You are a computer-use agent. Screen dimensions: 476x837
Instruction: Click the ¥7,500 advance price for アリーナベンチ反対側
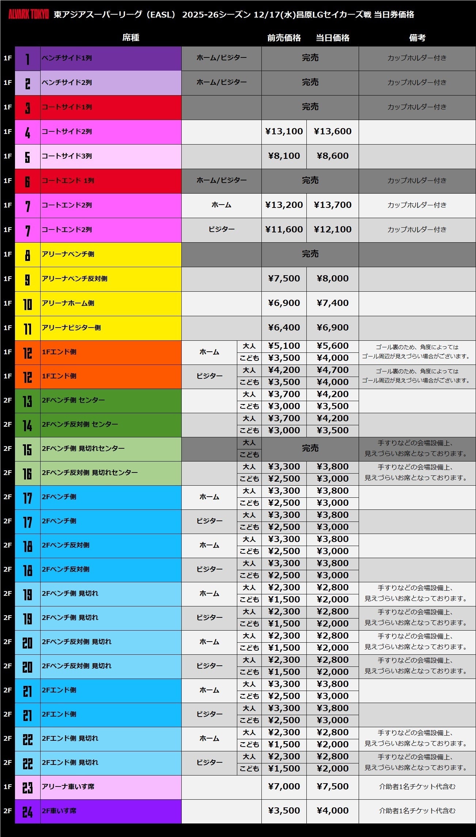pyautogui.click(x=284, y=279)
